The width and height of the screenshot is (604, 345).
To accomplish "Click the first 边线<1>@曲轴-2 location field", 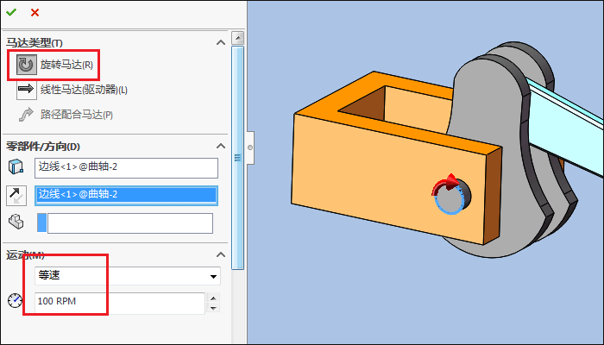I will (126, 168).
